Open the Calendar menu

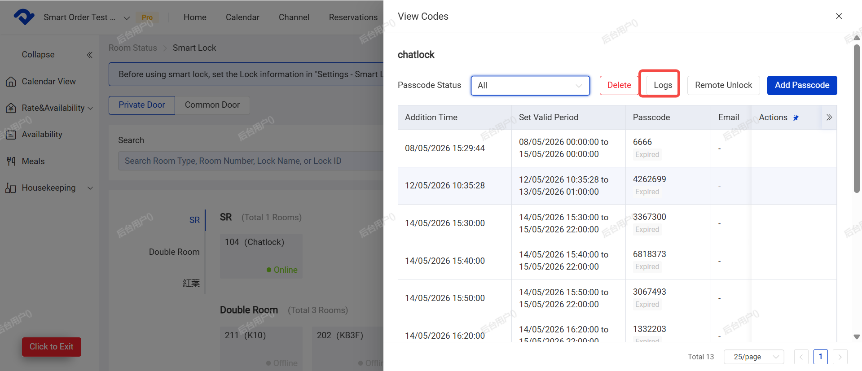[x=242, y=17]
